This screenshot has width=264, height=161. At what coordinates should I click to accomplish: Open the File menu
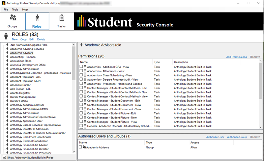[x=6, y=10]
